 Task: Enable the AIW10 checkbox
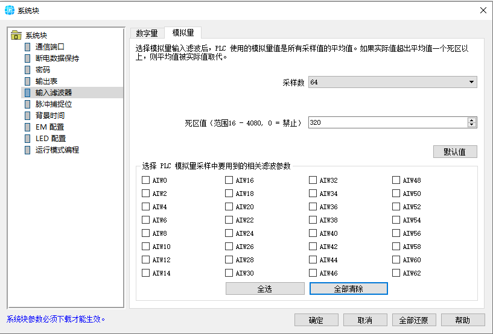pyautogui.click(x=145, y=247)
